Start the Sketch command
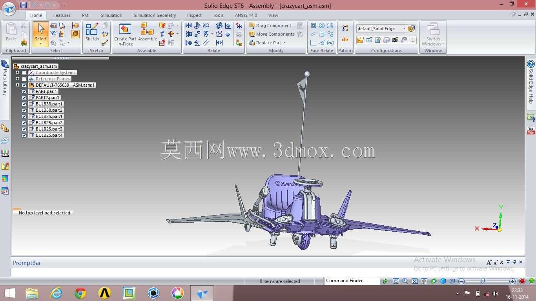536x301 pixels. (92, 32)
